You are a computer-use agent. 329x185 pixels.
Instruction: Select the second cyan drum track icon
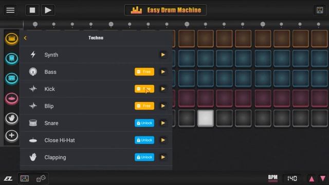[12, 79]
